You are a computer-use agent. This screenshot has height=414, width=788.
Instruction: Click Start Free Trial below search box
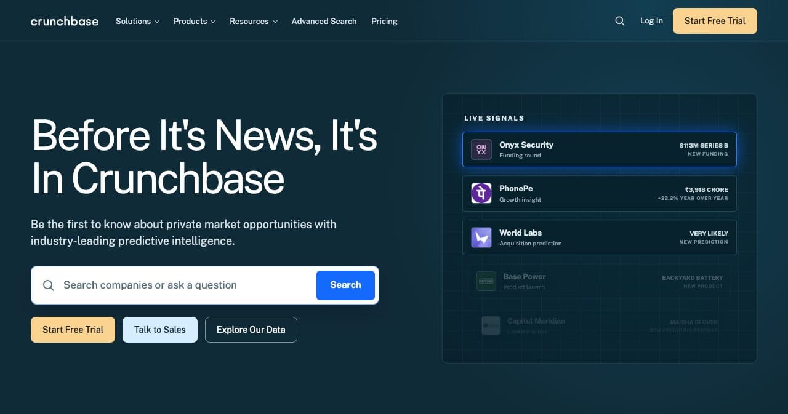73,330
